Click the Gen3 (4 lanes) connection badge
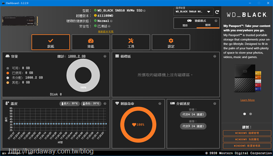This screenshot has width=273, height=156. pos(193,126)
